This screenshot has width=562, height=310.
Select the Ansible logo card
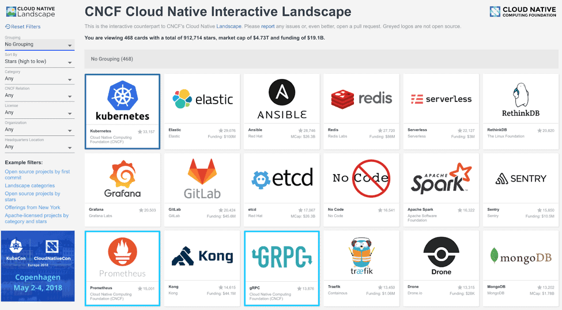click(x=282, y=99)
